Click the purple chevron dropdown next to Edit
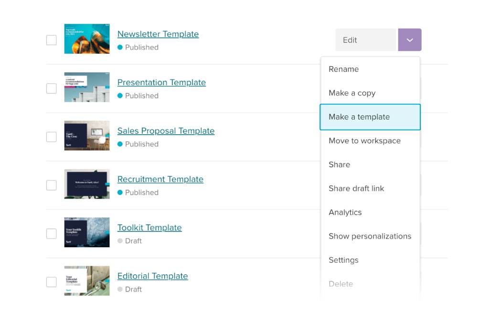Viewport: 489px width, 320px height. (409, 40)
